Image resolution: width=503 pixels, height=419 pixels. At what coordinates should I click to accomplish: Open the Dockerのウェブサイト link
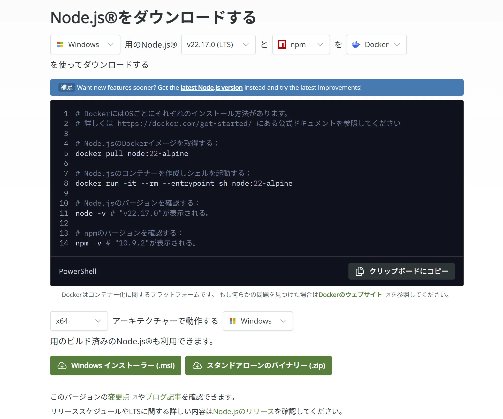pos(350,295)
